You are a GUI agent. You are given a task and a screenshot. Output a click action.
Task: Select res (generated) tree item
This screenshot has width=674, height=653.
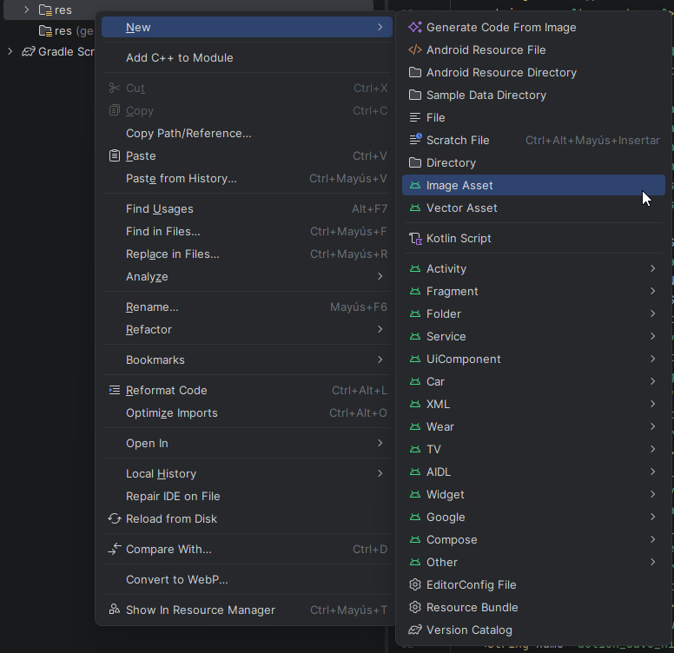click(66, 31)
